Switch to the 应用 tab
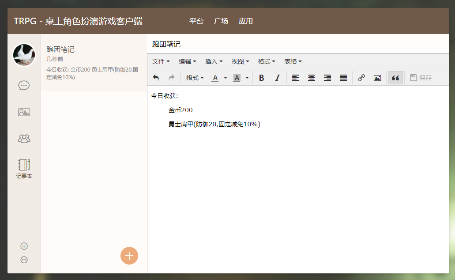The image size is (455, 280). coord(245,21)
